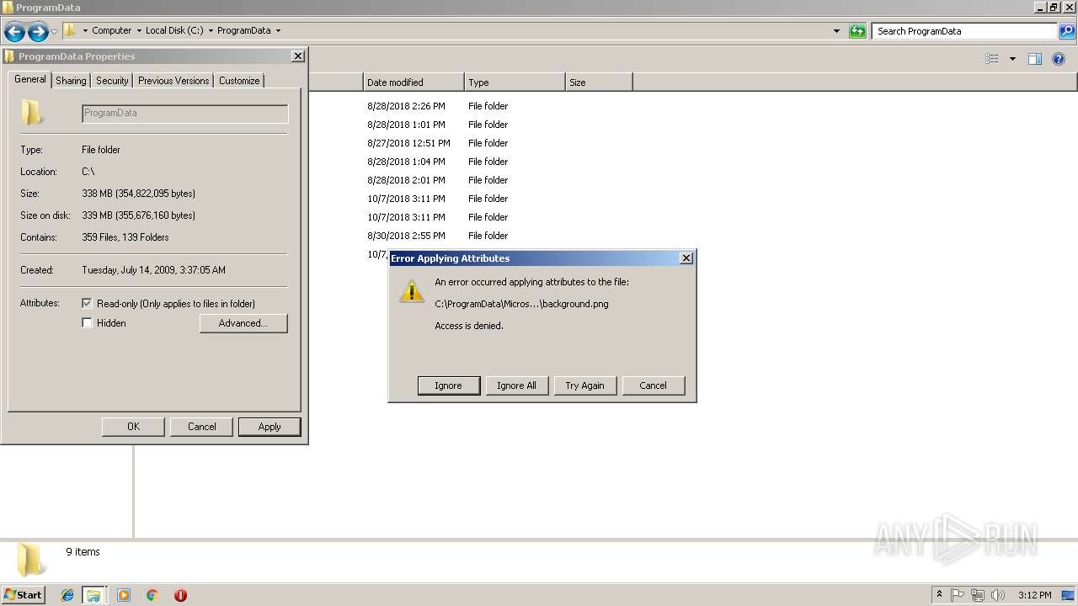Show hidden tray icons arrow
Viewport: 1078px width, 606px height.
[x=939, y=595]
